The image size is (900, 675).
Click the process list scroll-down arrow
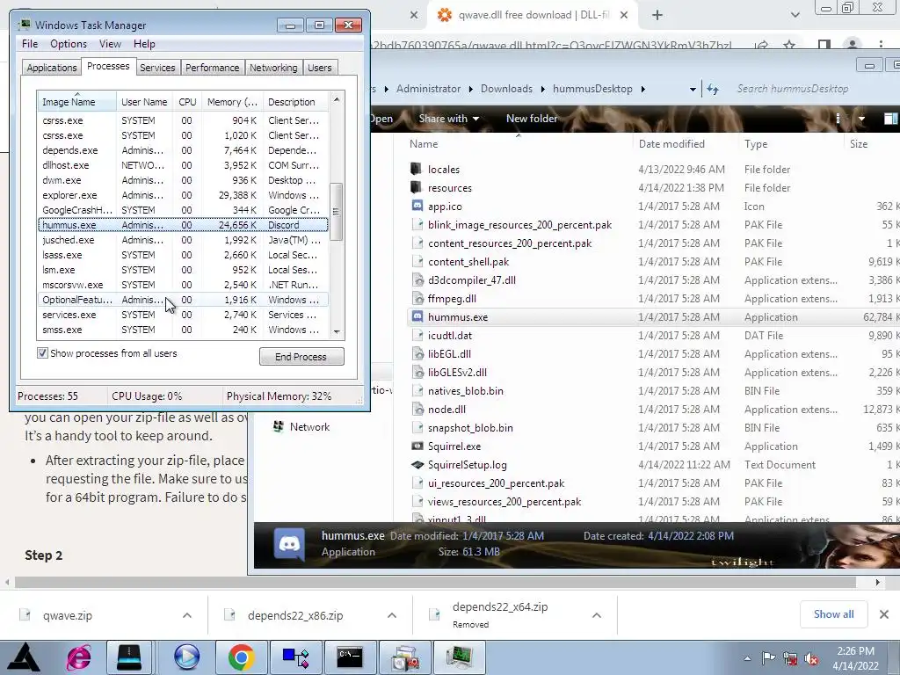click(x=337, y=331)
